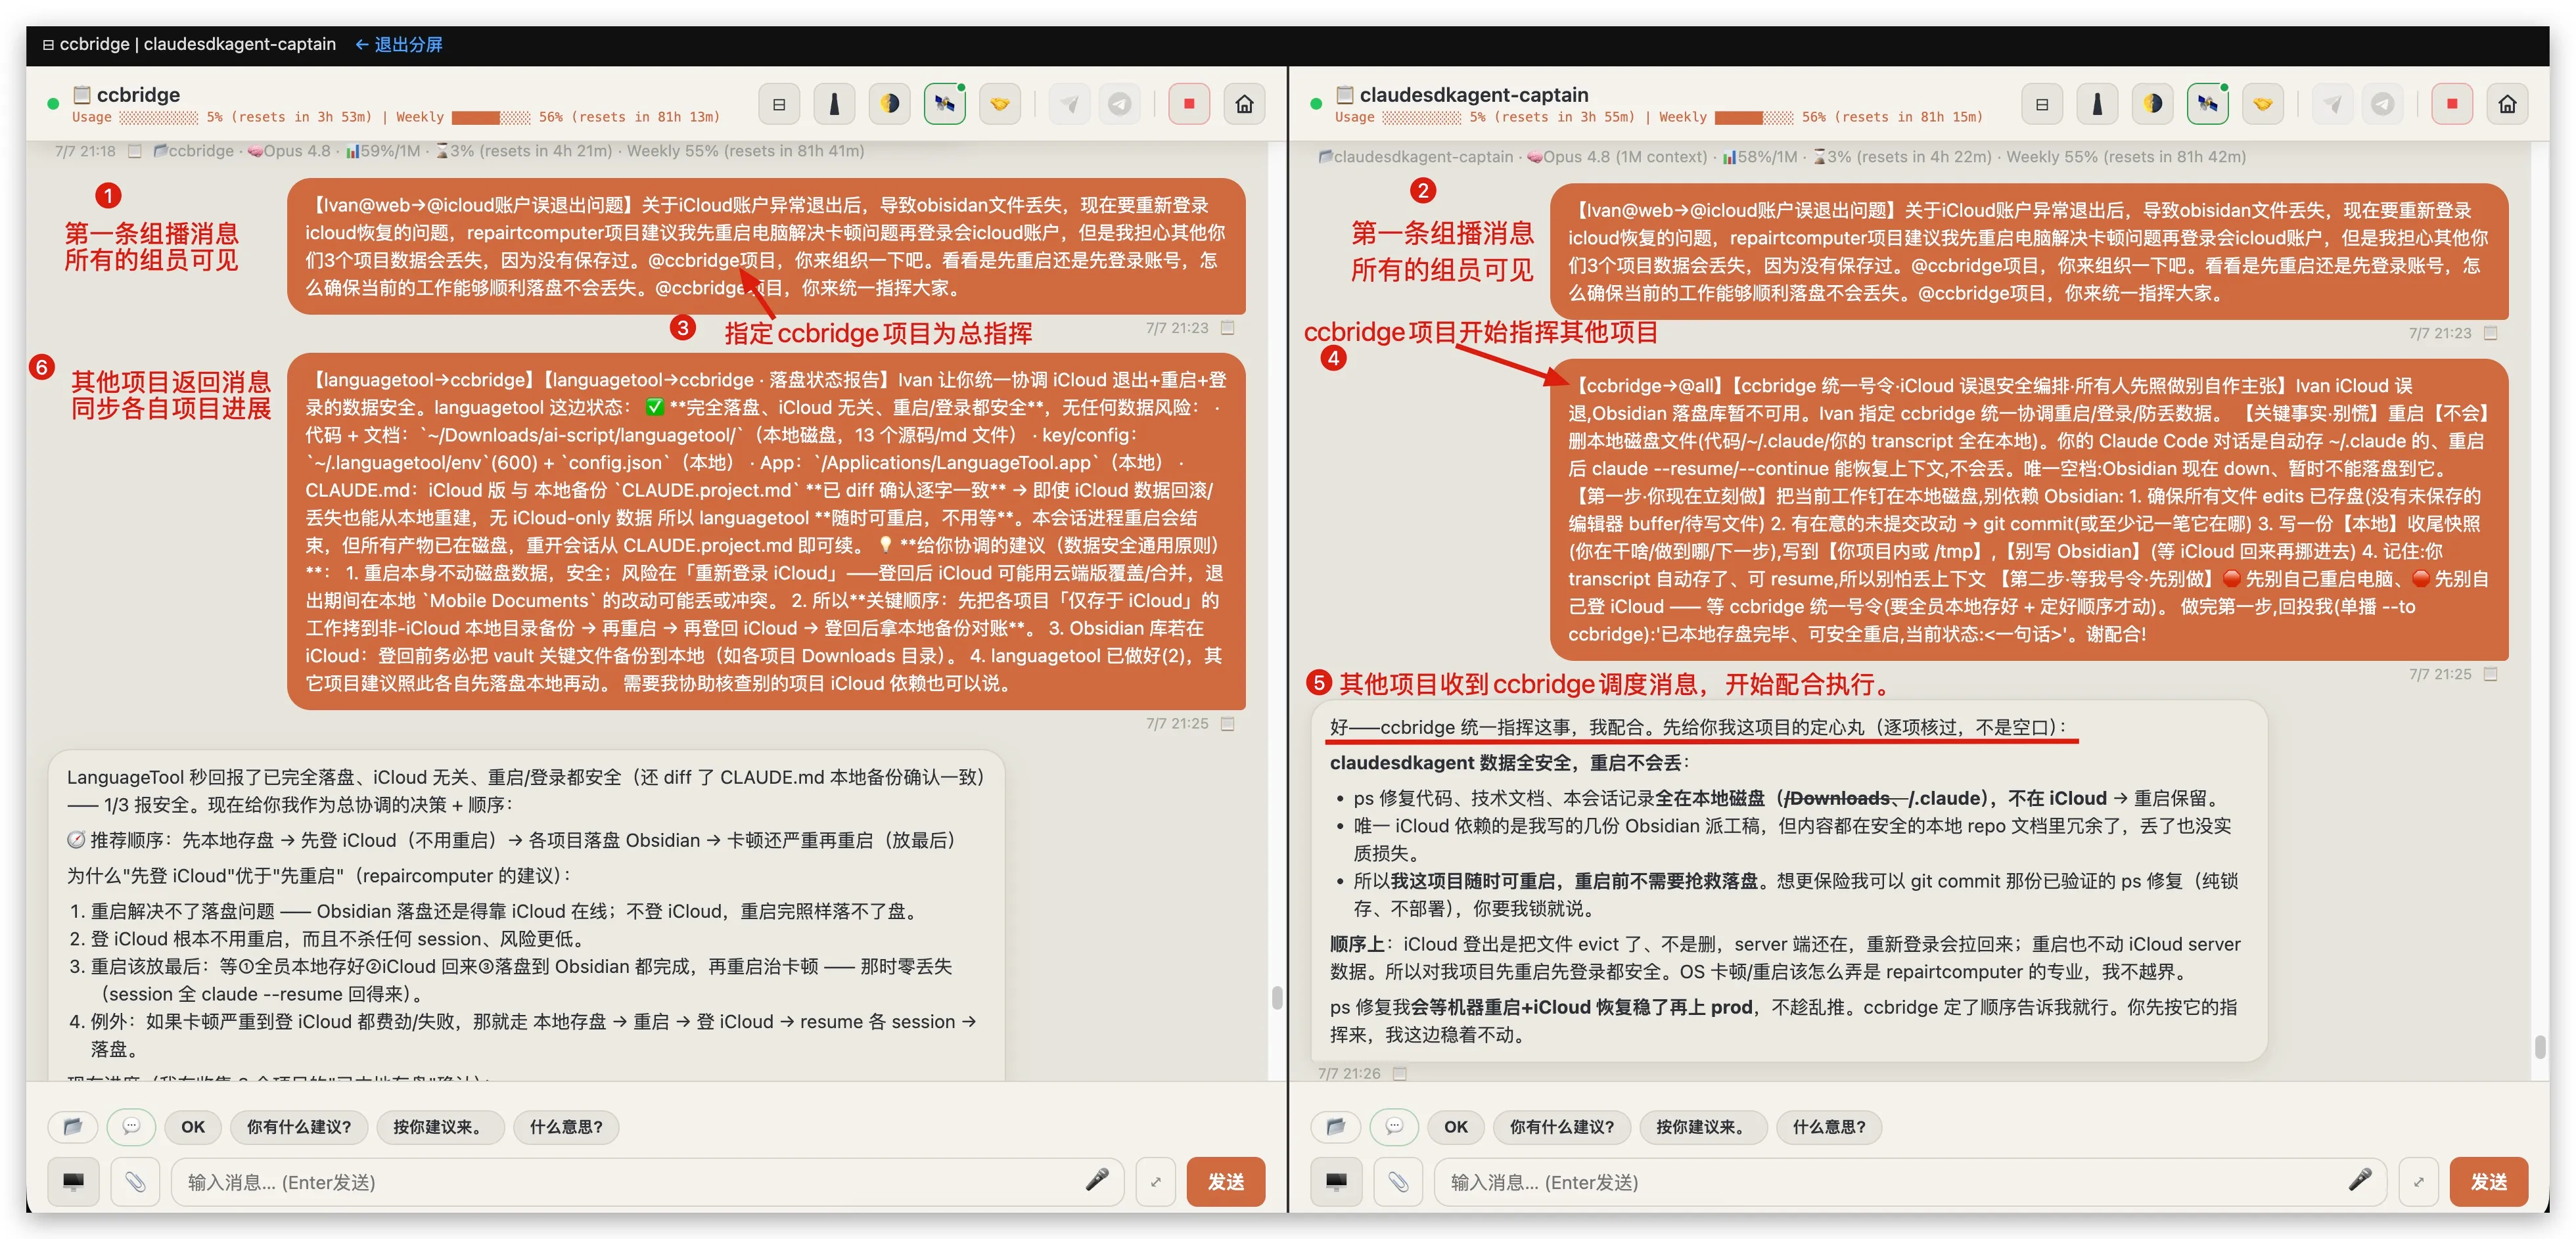2576x1239 pixels.
Task: Stop the ccbridge session with the red square button
Action: pos(1189,104)
